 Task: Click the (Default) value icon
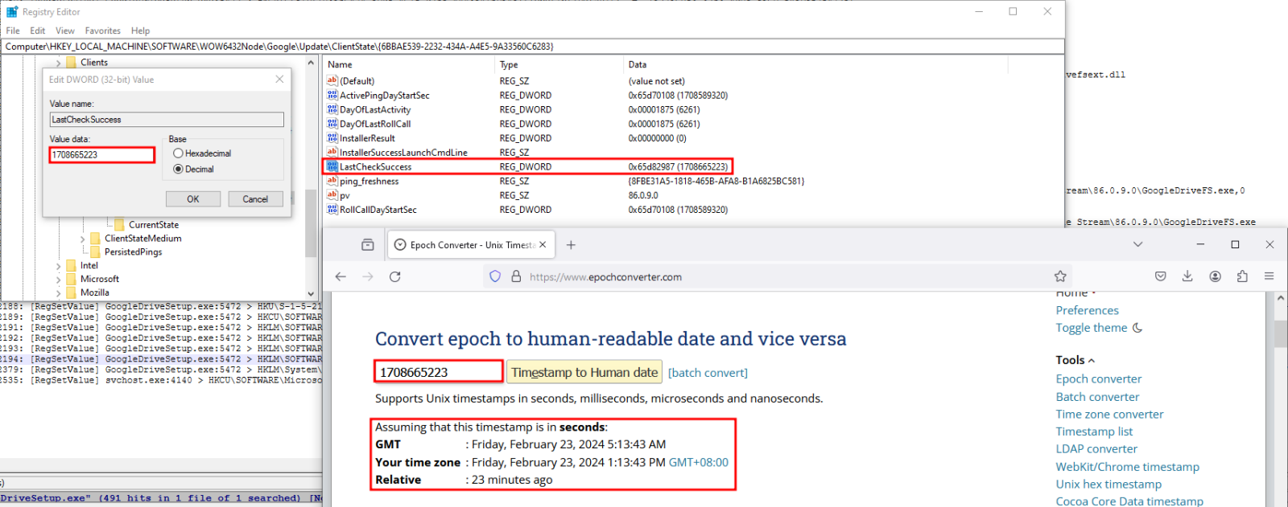click(x=332, y=80)
